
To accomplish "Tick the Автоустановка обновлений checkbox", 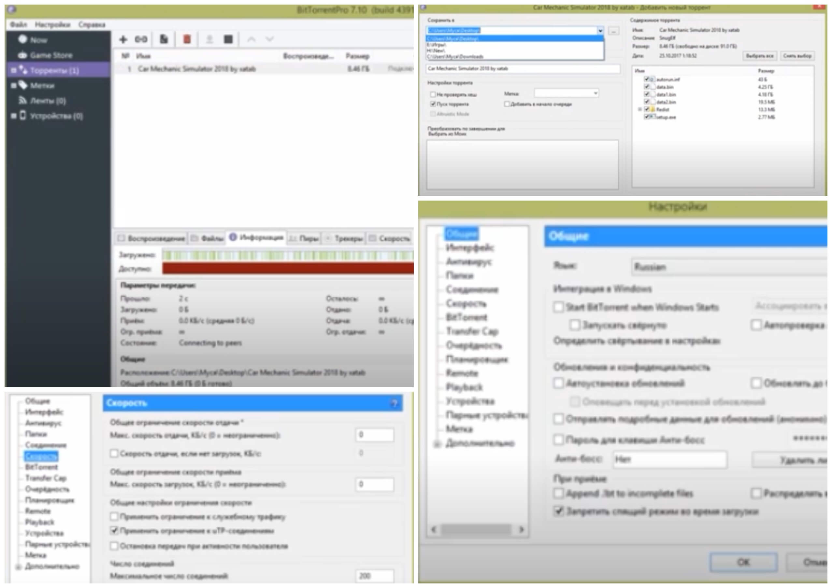I will point(558,383).
